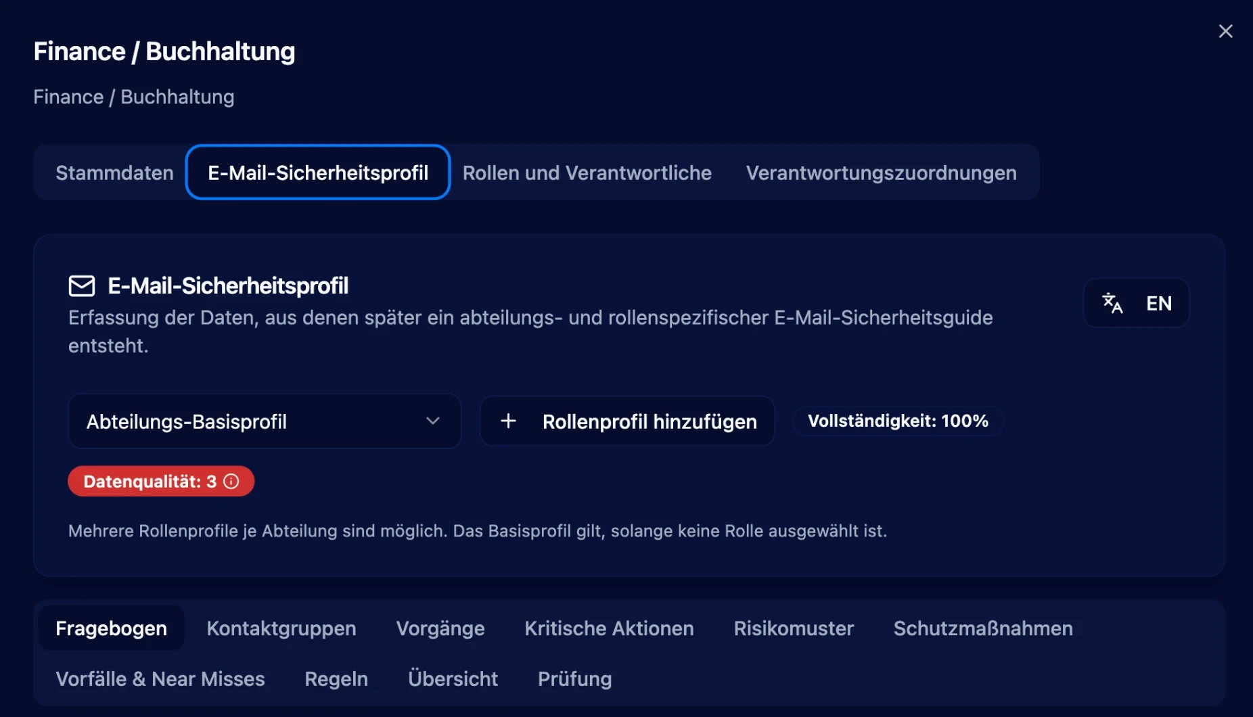Switch to Rollen und Verantwortliche tab
Screen dimensions: 1253x717
coord(587,172)
